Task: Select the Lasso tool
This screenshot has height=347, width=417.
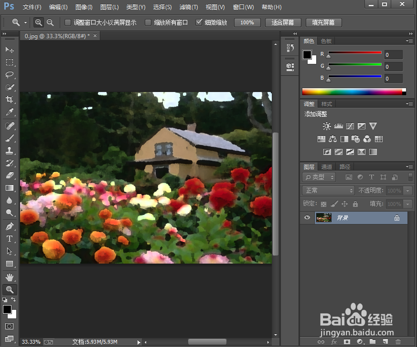Action: coord(10,74)
